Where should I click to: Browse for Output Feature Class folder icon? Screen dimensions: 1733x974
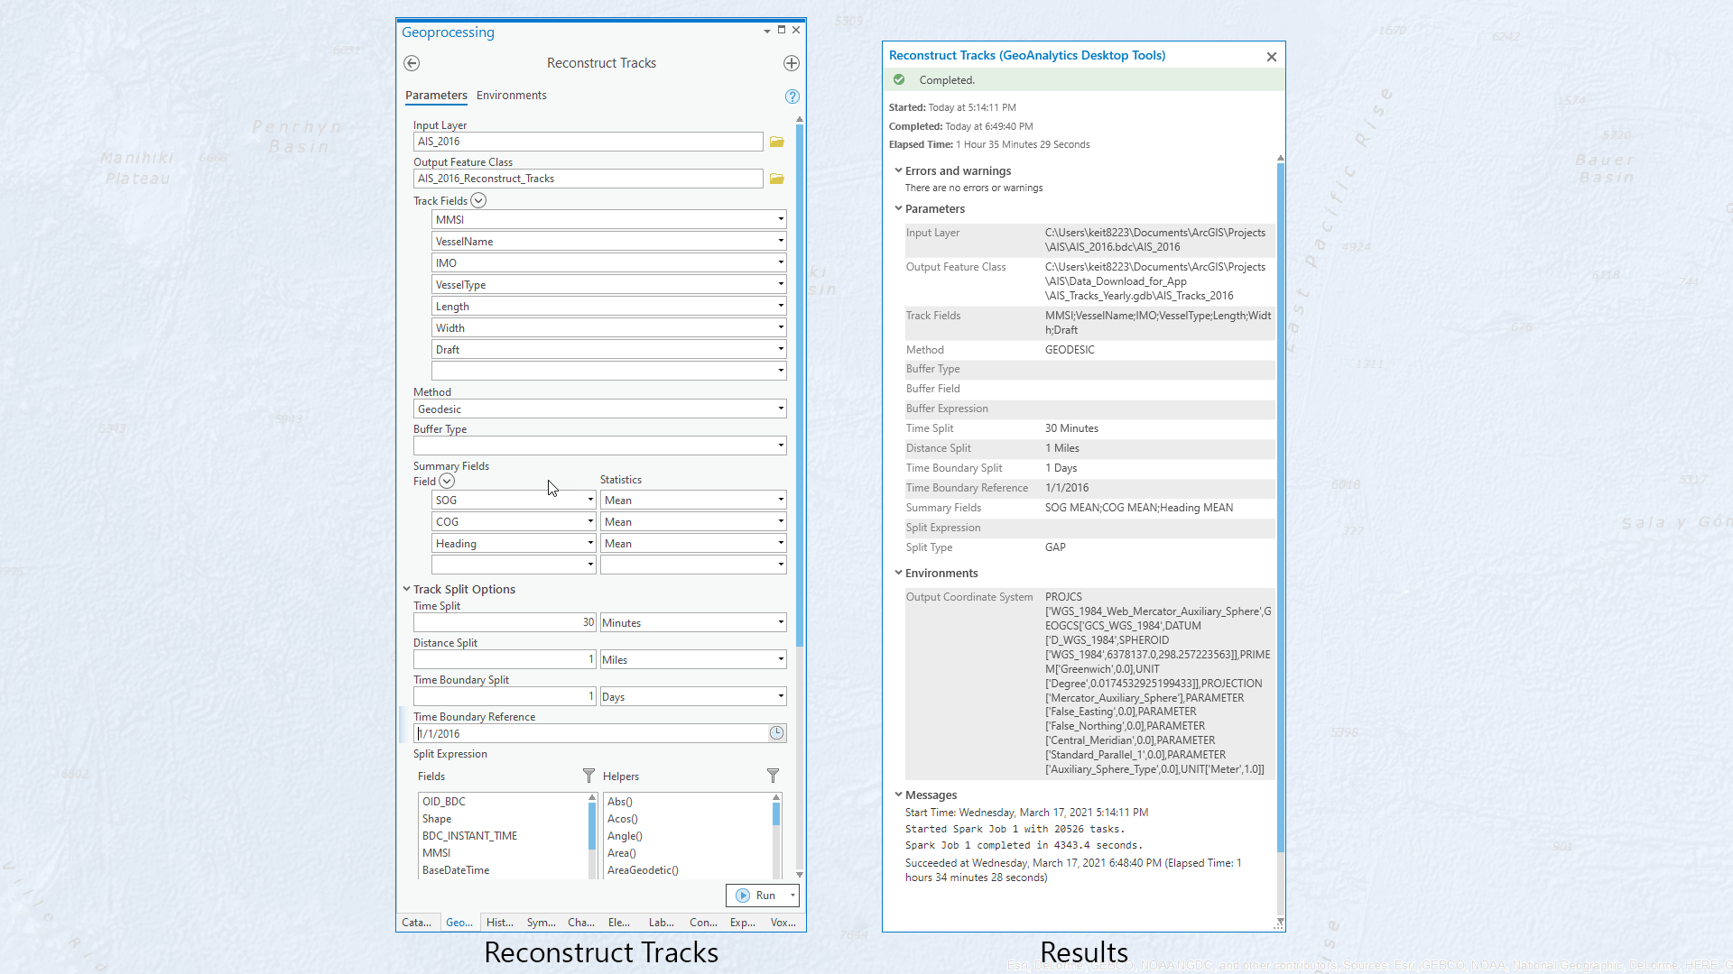776,179
